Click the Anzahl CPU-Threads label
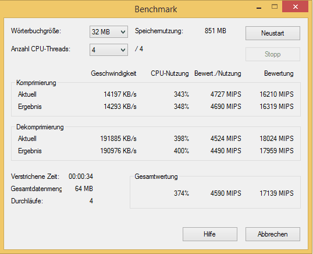The width and height of the screenshot is (313, 254). tap(41, 49)
